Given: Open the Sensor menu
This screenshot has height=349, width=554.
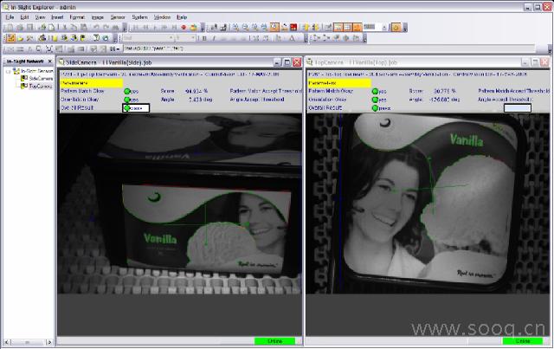Looking at the screenshot, I should tap(116, 17).
